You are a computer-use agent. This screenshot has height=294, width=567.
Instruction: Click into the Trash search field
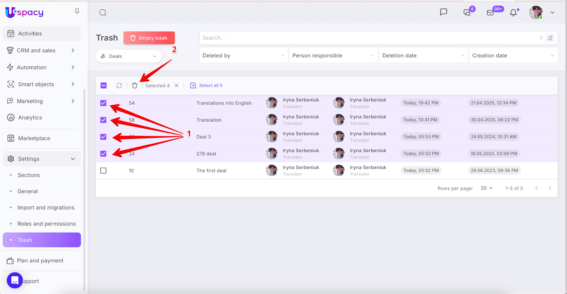(369, 38)
